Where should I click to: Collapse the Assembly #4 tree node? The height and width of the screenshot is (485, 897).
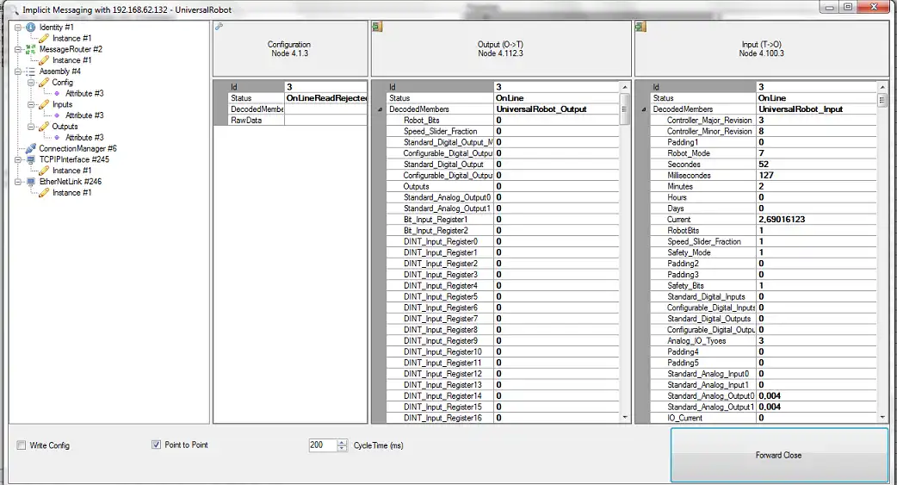[18, 72]
